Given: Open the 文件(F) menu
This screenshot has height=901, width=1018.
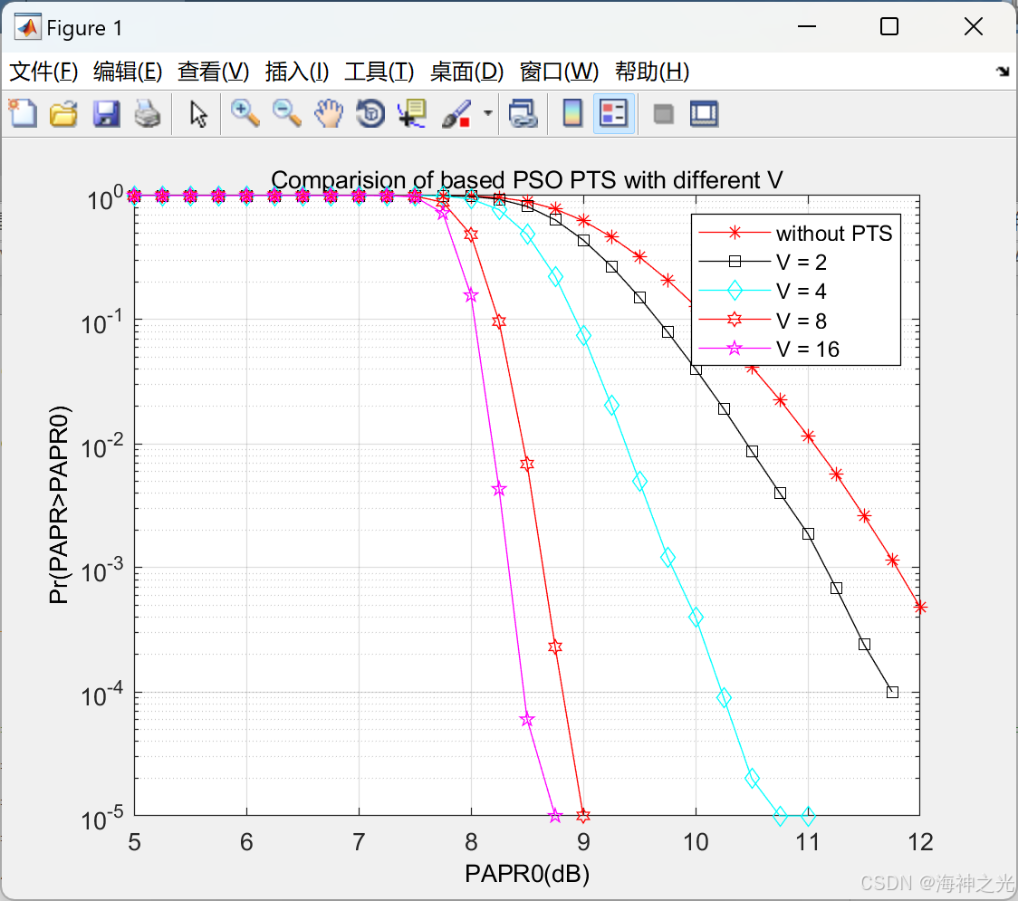Looking at the screenshot, I should pyautogui.click(x=43, y=72).
